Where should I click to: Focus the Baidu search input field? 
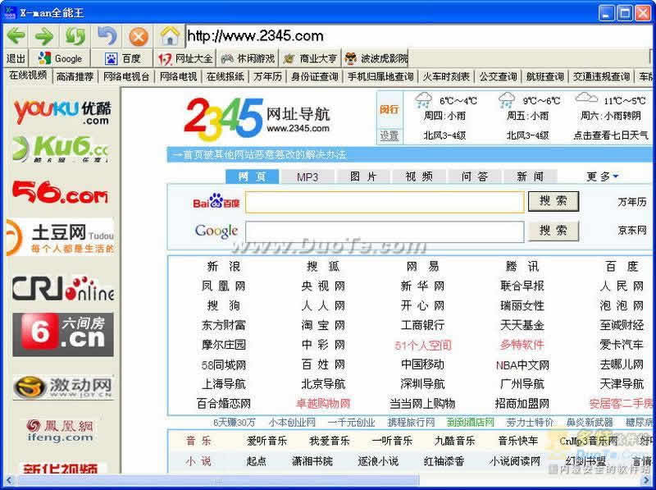(x=385, y=202)
